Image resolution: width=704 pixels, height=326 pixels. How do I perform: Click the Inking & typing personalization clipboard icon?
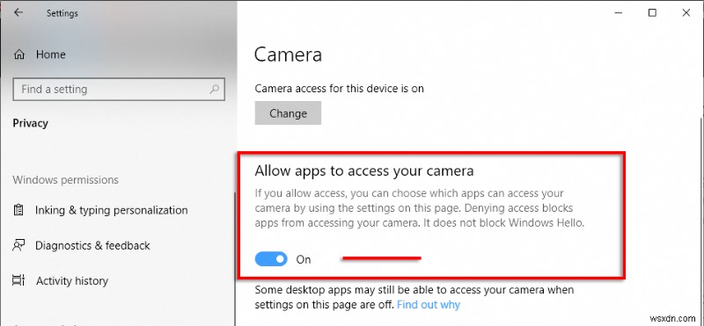pyautogui.click(x=18, y=210)
